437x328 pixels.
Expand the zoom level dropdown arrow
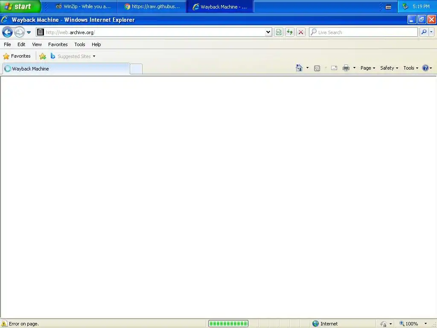(425, 324)
